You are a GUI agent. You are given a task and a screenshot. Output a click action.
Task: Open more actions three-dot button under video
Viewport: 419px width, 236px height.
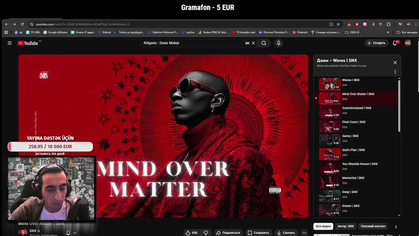point(304,233)
